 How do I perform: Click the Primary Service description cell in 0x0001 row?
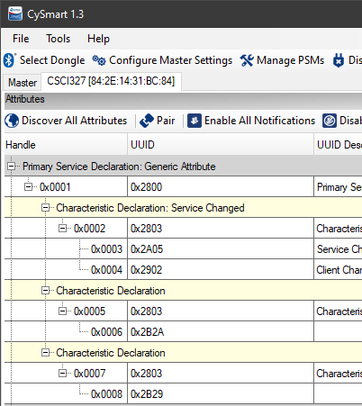click(339, 187)
